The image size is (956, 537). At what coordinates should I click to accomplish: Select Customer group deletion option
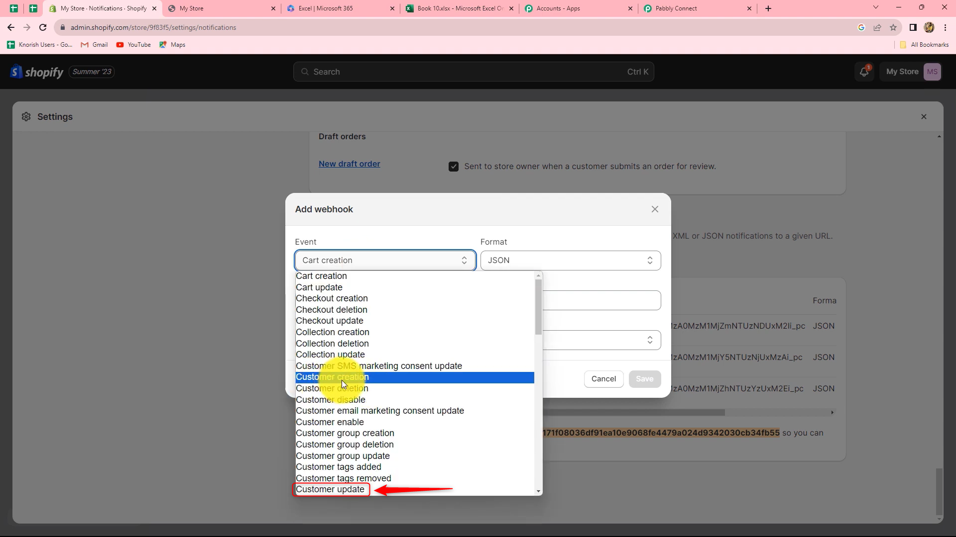point(415,445)
